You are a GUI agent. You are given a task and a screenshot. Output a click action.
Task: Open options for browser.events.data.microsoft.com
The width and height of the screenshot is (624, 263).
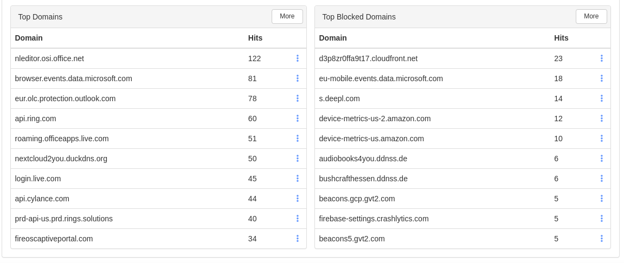point(297,78)
